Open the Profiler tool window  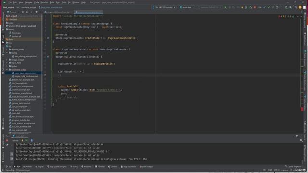point(27,167)
